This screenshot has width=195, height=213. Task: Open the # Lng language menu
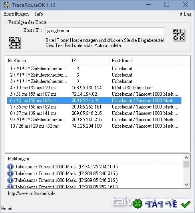tap(186, 14)
